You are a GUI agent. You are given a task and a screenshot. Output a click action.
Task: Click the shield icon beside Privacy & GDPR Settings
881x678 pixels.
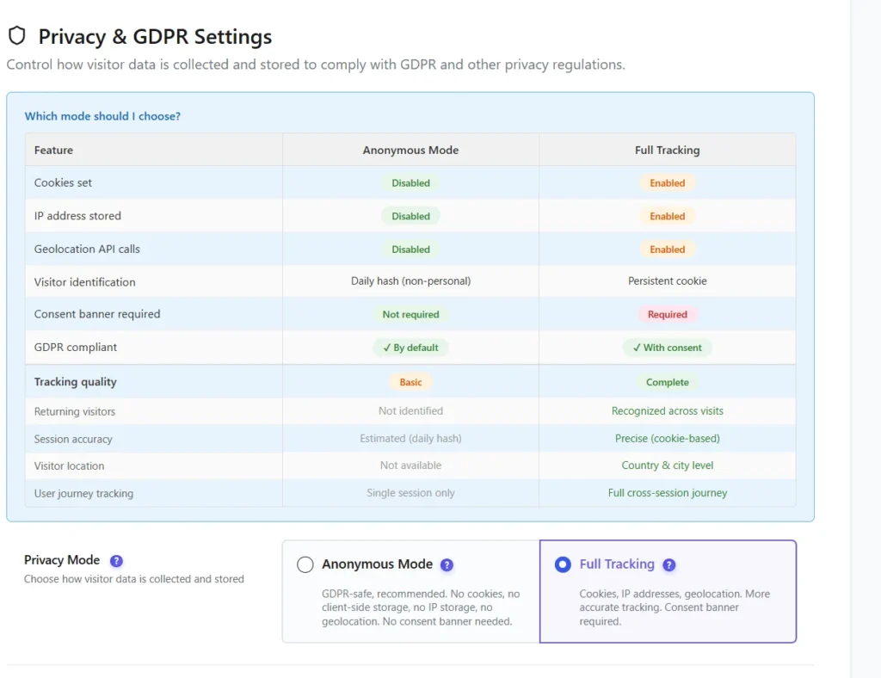click(17, 35)
